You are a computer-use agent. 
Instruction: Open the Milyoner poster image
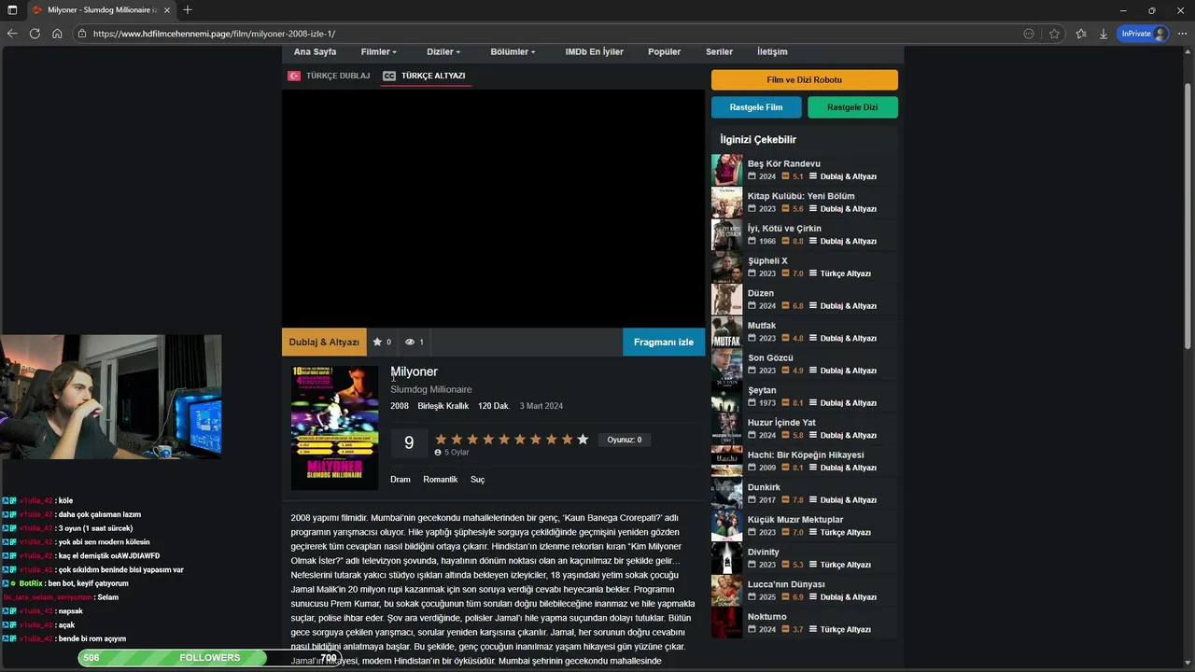(334, 427)
